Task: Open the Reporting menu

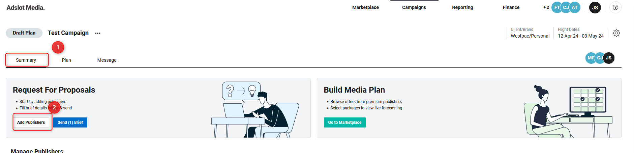Action: pos(462,7)
